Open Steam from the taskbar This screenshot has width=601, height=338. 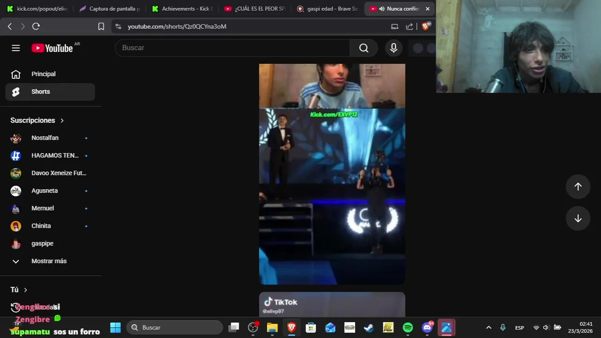click(369, 328)
